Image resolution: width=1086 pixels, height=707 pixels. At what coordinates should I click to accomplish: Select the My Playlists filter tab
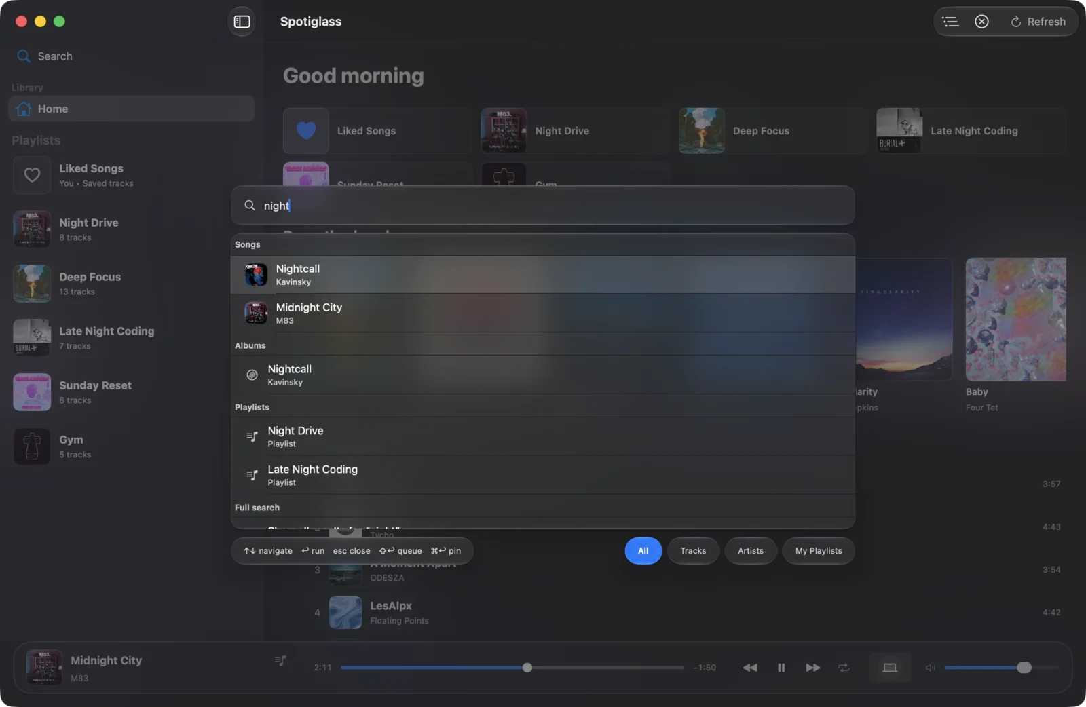[x=819, y=551]
